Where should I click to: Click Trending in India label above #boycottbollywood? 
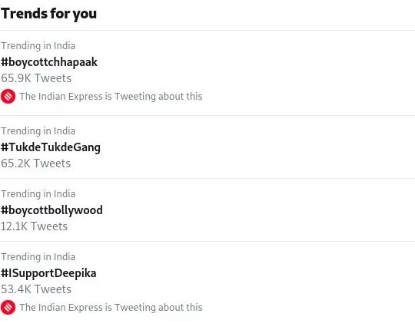[38, 194]
